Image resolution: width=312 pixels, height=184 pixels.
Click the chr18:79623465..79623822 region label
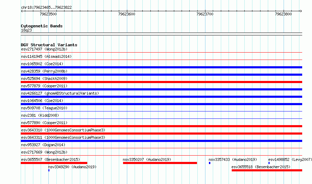click(46, 7)
